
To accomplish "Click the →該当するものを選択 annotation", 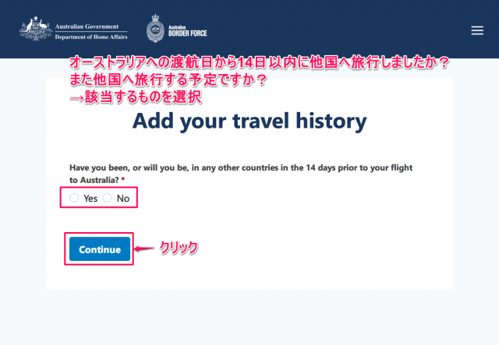I will 136,97.
